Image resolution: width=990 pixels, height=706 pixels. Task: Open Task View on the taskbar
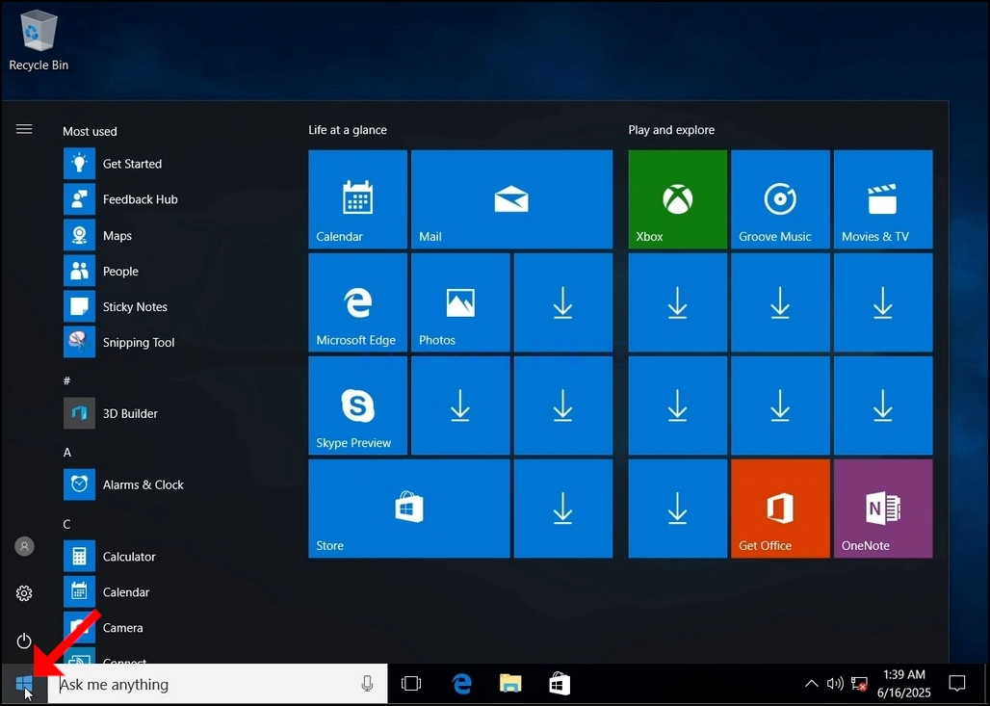411,684
